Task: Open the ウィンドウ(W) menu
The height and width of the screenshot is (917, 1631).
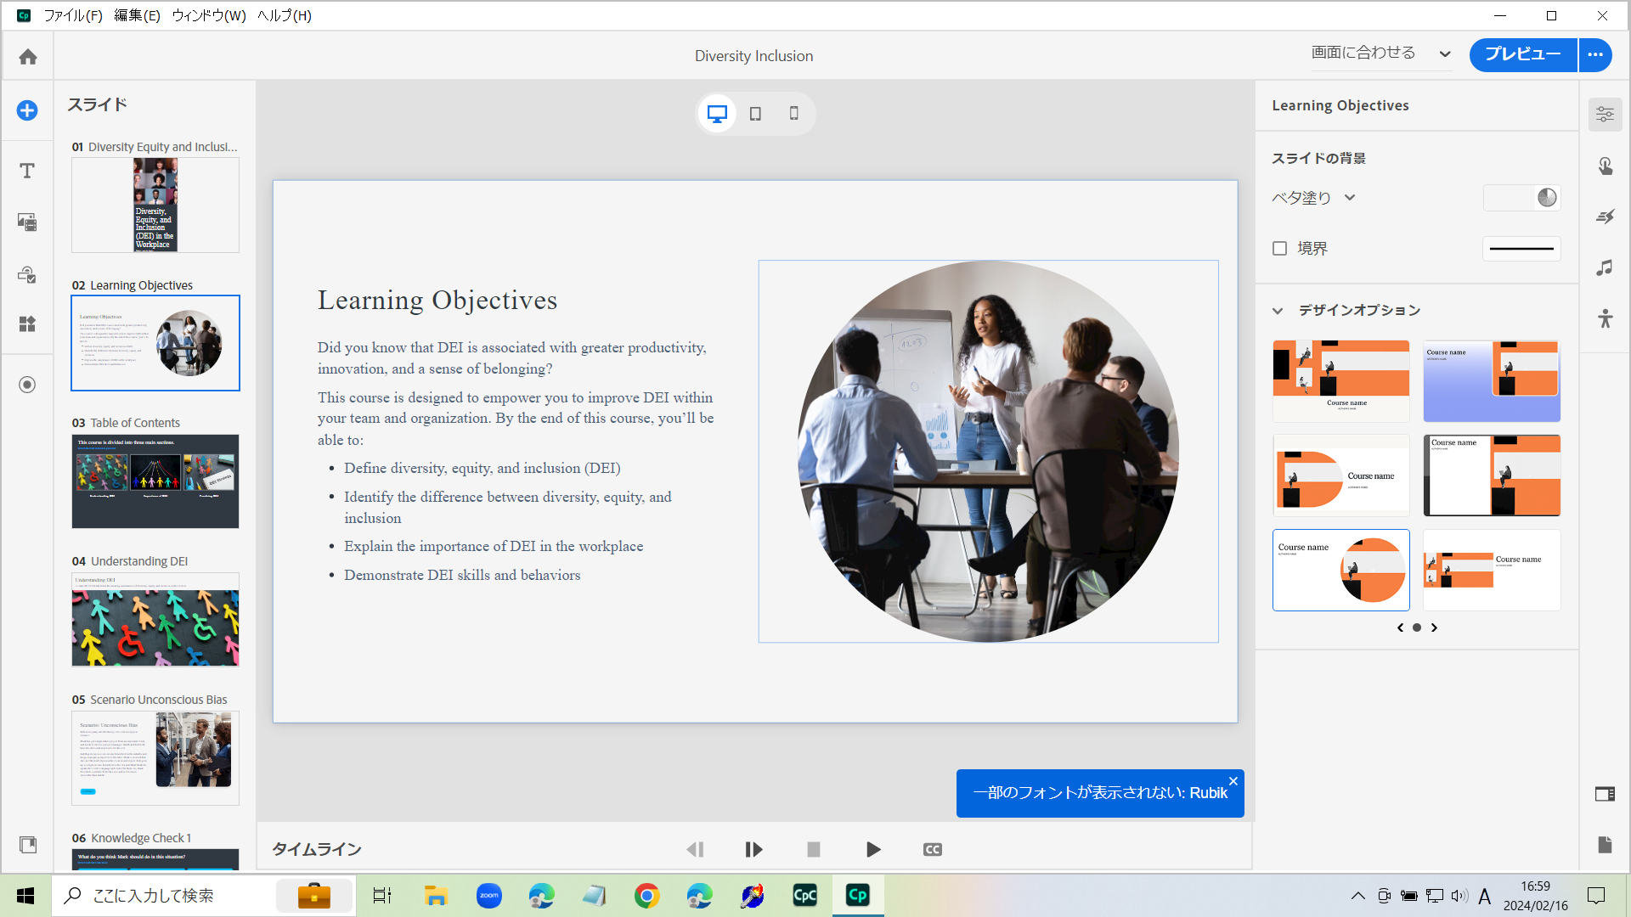Action: [208, 15]
